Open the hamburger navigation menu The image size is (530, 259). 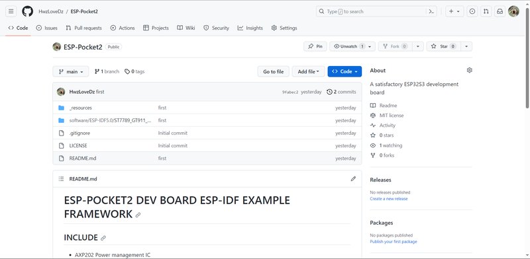tap(11, 11)
